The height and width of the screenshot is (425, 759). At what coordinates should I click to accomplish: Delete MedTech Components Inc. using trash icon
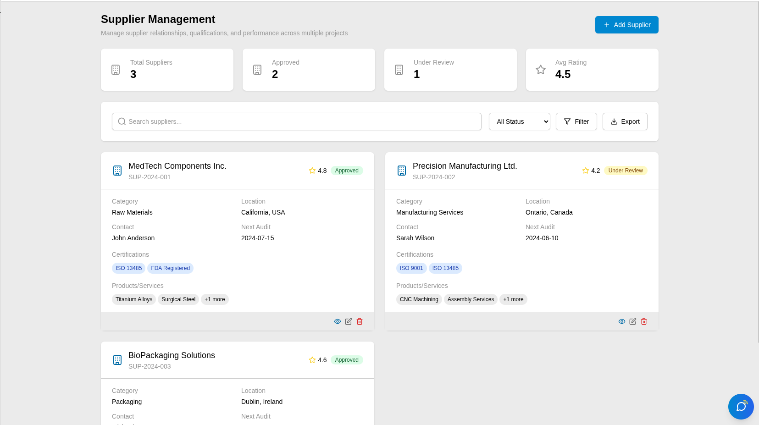tap(360, 321)
